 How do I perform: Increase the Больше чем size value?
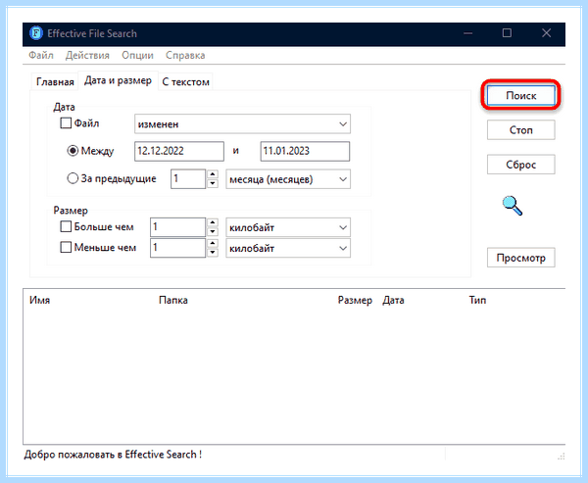[213, 222]
